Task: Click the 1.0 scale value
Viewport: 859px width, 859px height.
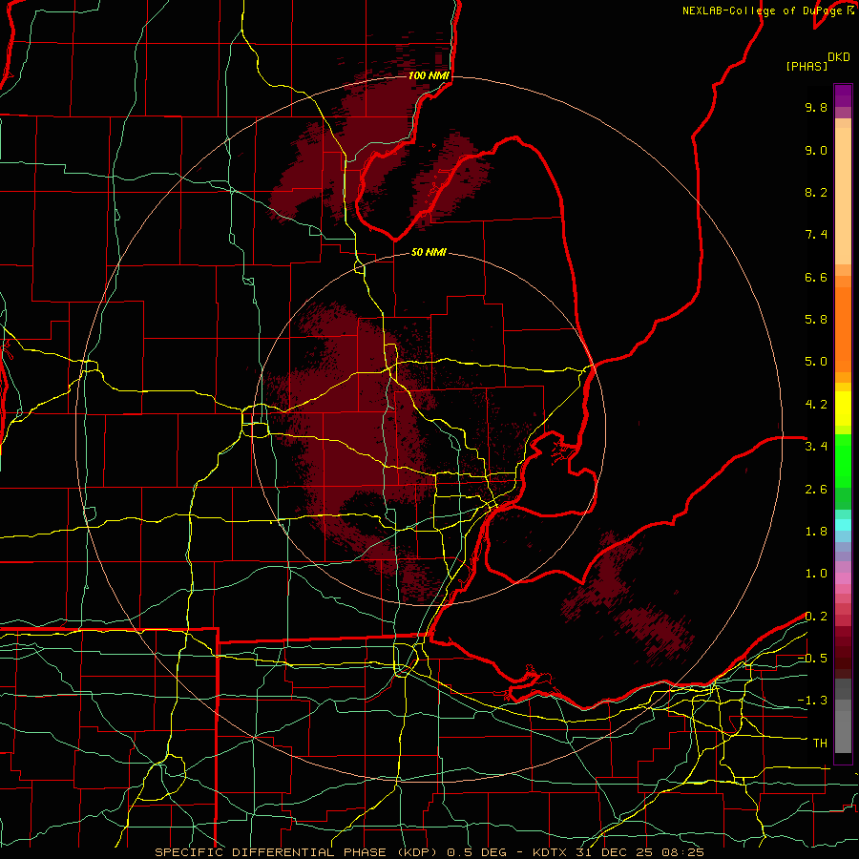Action: 816,574
